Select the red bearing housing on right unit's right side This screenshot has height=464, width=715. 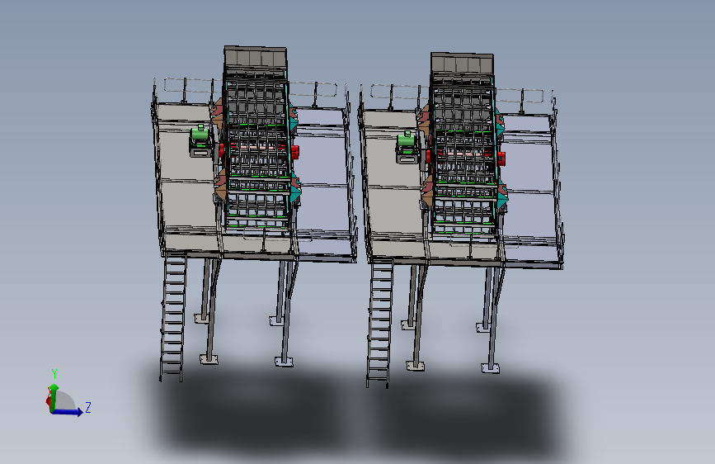pyautogui.click(x=501, y=158)
